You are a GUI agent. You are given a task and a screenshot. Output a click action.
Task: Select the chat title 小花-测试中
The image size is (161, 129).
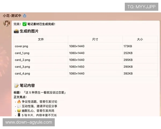(12, 16)
